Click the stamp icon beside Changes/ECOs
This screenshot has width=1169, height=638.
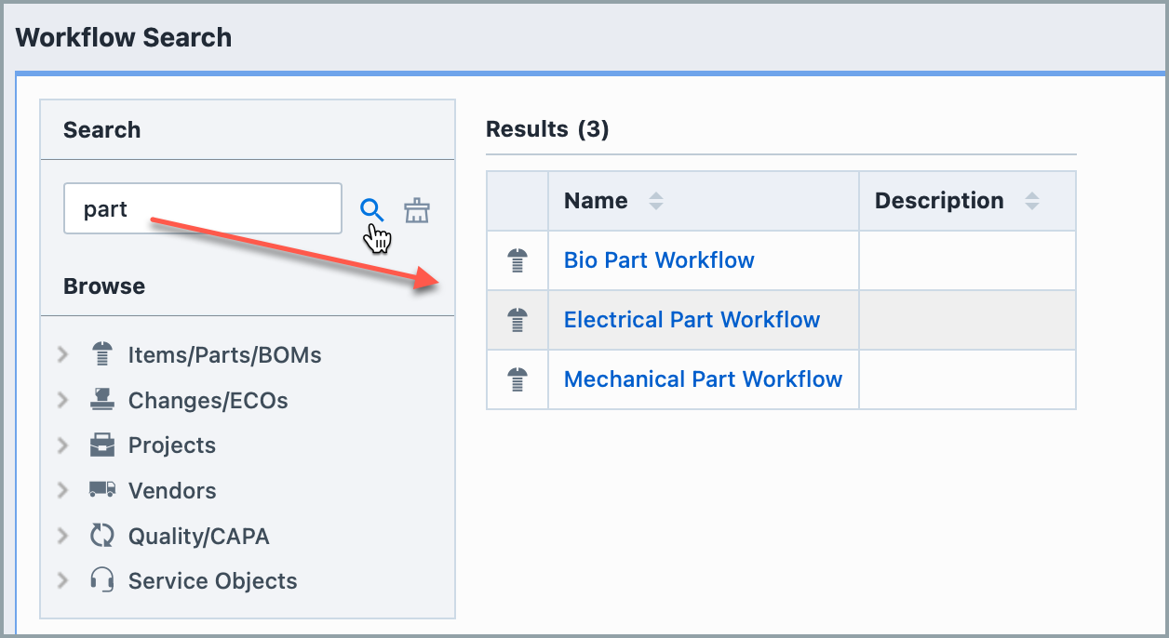tap(102, 400)
